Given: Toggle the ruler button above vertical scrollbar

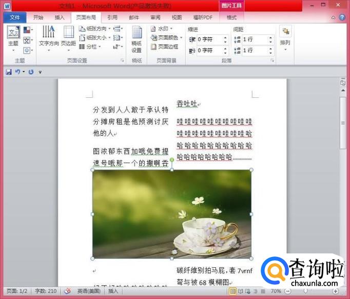Looking at the screenshot, I should 343,82.
